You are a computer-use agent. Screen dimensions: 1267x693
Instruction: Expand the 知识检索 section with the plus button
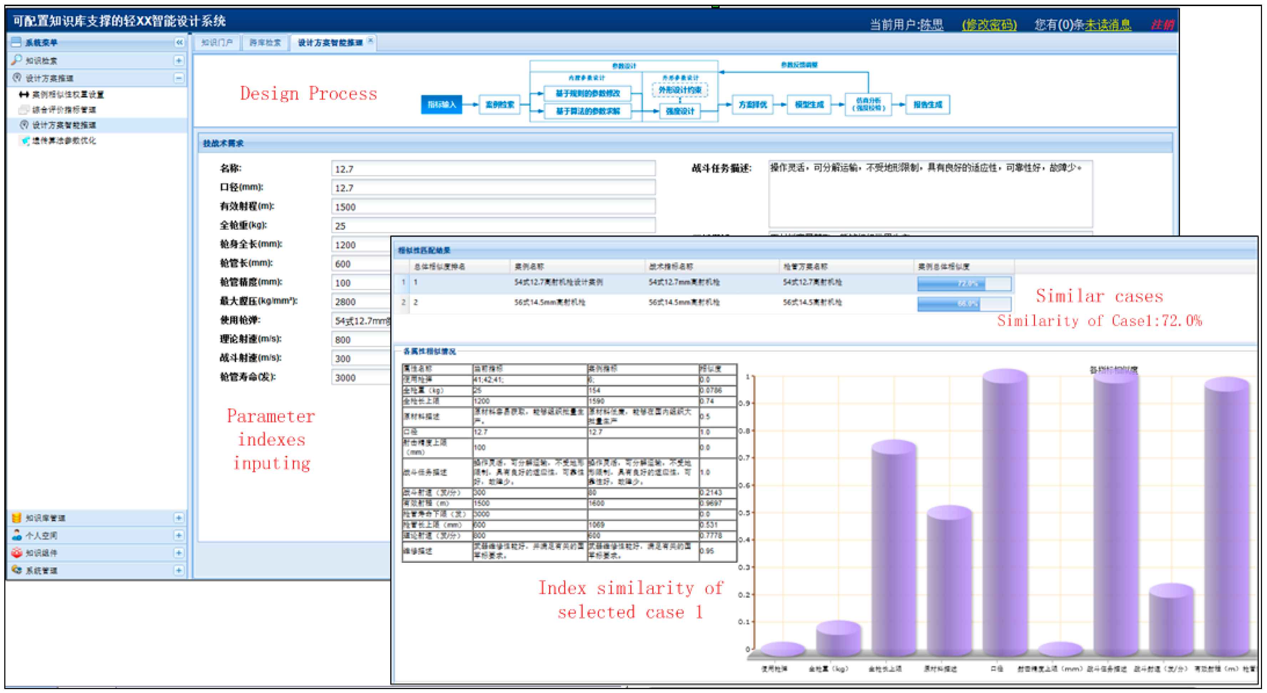coord(179,61)
